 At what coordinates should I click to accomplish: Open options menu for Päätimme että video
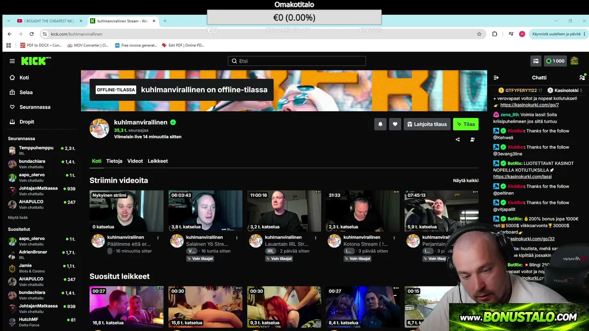(x=158, y=238)
